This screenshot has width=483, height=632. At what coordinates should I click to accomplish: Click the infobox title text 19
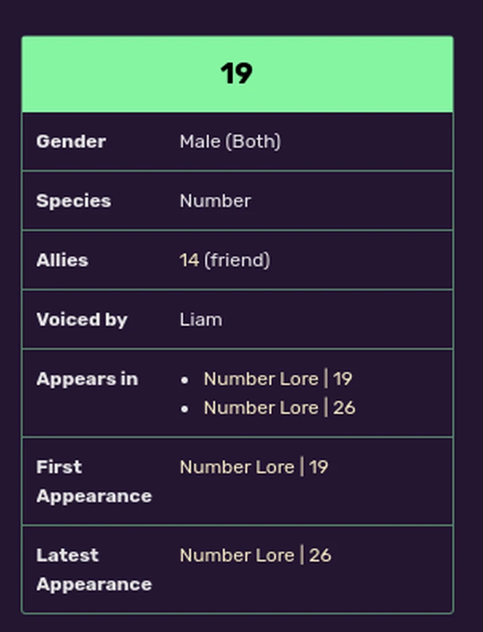click(x=237, y=74)
